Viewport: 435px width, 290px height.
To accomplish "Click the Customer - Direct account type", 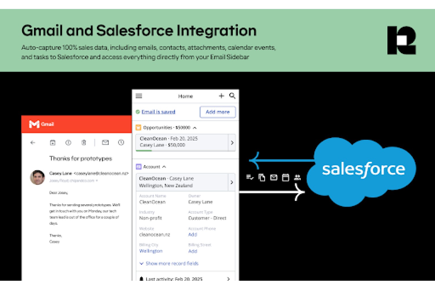I will 207,218.
